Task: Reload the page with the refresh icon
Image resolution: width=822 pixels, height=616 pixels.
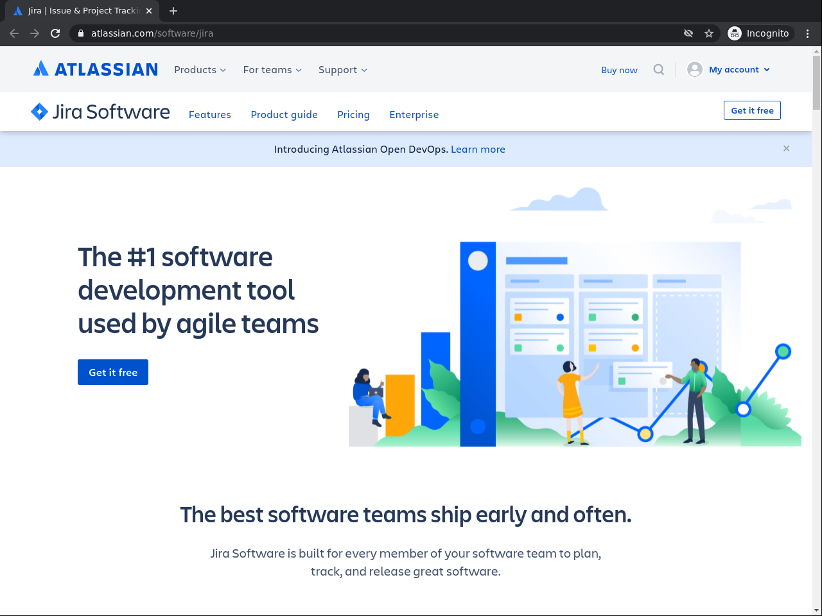Action: click(x=55, y=33)
